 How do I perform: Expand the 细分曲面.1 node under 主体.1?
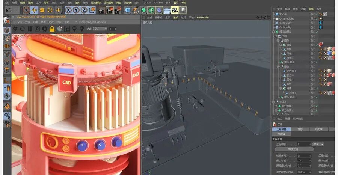(276, 106)
